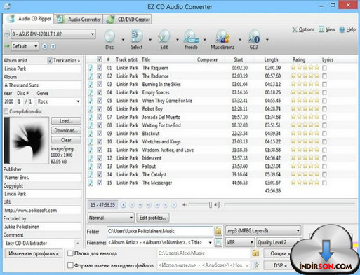Toggle the Track artists checkbox
360x275 pixels.
(50, 60)
